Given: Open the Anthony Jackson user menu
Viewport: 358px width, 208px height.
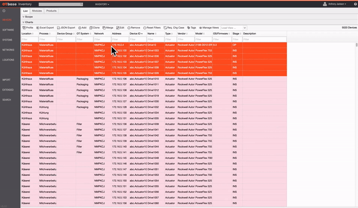Looking at the screenshot, I should coord(334,4).
